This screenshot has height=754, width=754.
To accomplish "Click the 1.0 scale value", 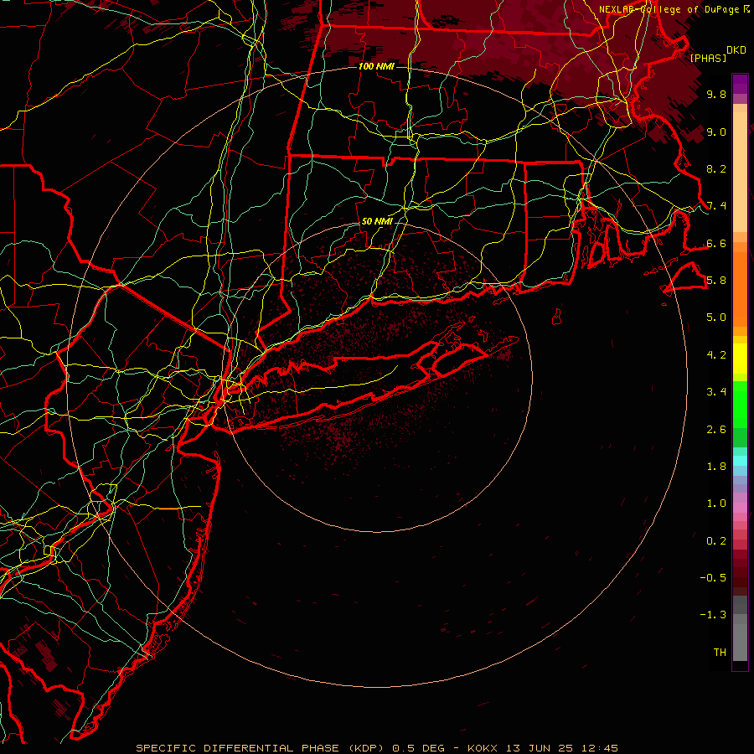I will tap(716, 504).
